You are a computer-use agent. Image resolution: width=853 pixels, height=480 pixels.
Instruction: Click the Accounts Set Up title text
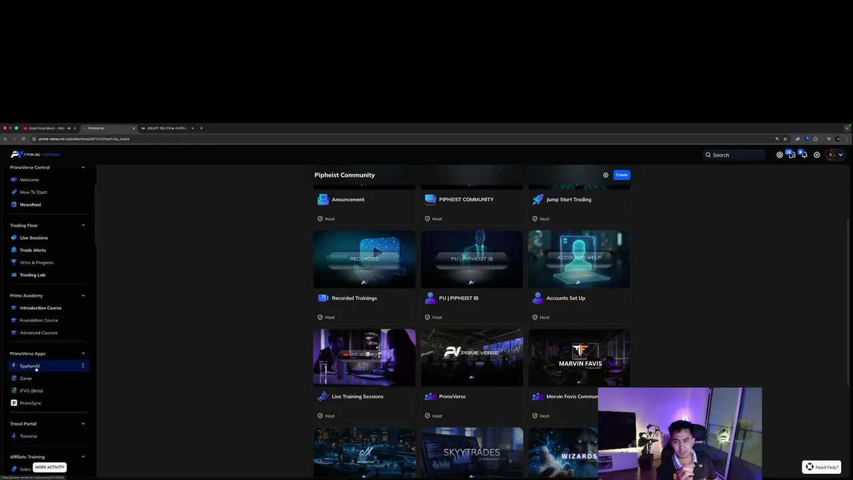pyautogui.click(x=566, y=298)
